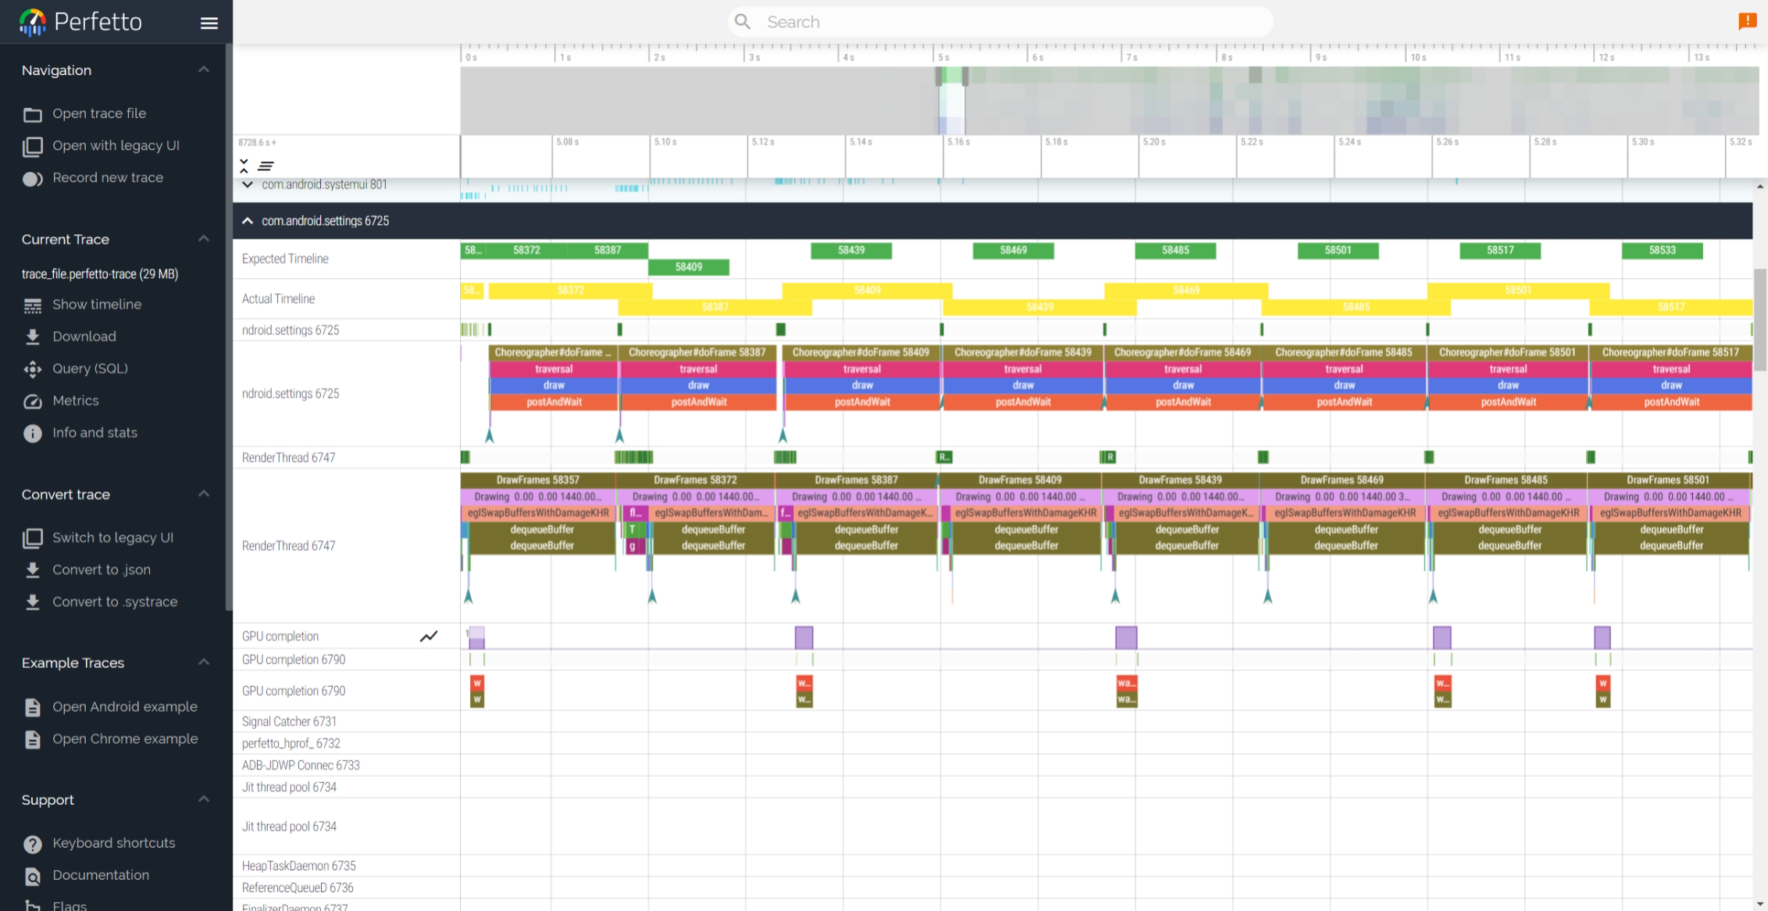The height and width of the screenshot is (911, 1768).
Task: Click trace_file.perfetto-trace (29 MB) label
Action: point(100,273)
